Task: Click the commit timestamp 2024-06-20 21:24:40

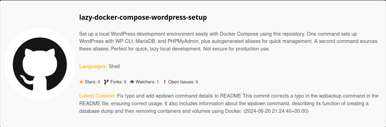Action: tap(276, 111)
